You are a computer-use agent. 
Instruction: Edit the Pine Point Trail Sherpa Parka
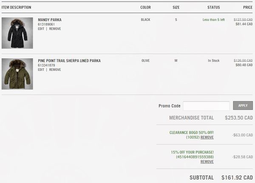[41, 70]
